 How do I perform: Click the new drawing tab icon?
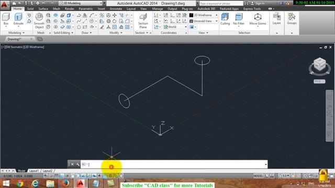40,39
